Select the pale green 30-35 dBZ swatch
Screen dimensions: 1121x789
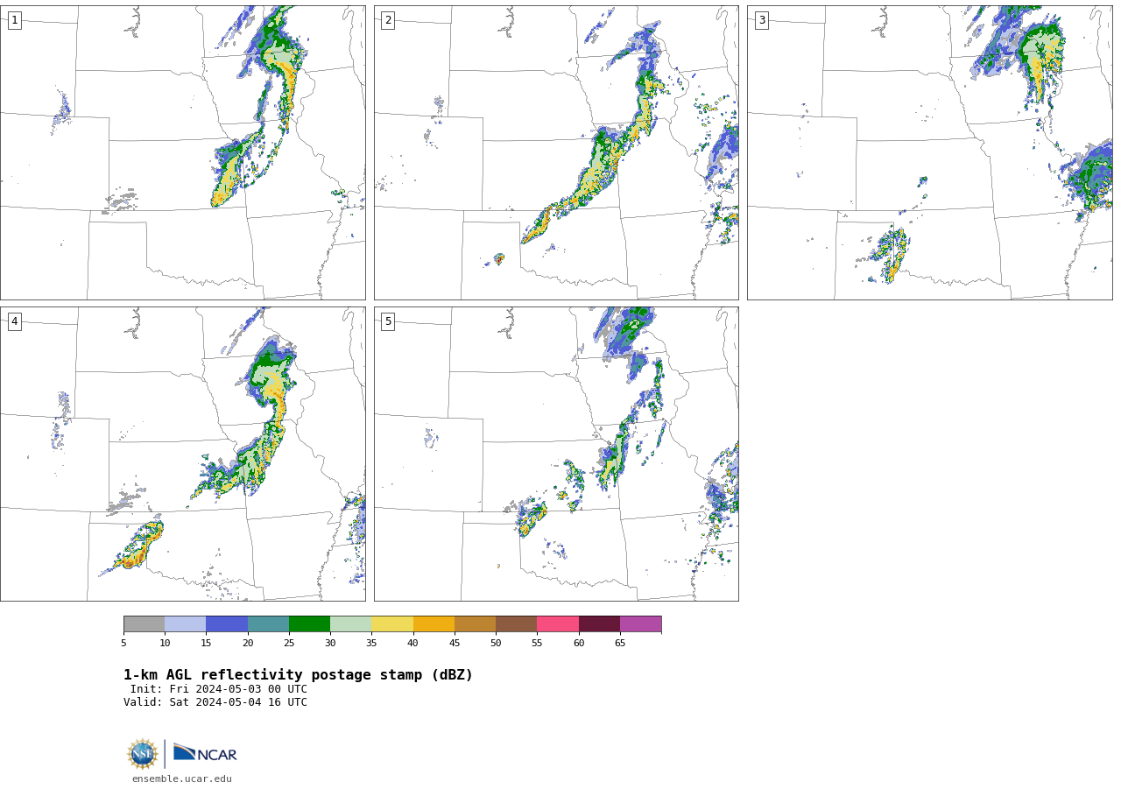pyautogui.click(x=351, y=624)
